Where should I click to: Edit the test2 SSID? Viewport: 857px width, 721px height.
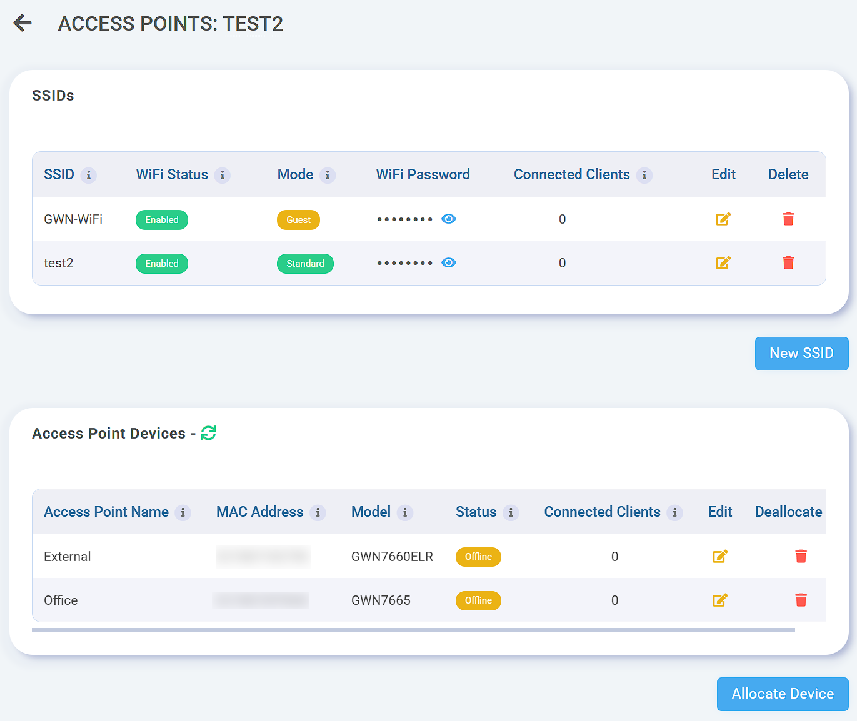click(x=723, y=263)
